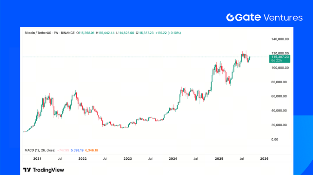Open the TradingView wordmark link
313x175 pixels.
(x=48, y=170)
